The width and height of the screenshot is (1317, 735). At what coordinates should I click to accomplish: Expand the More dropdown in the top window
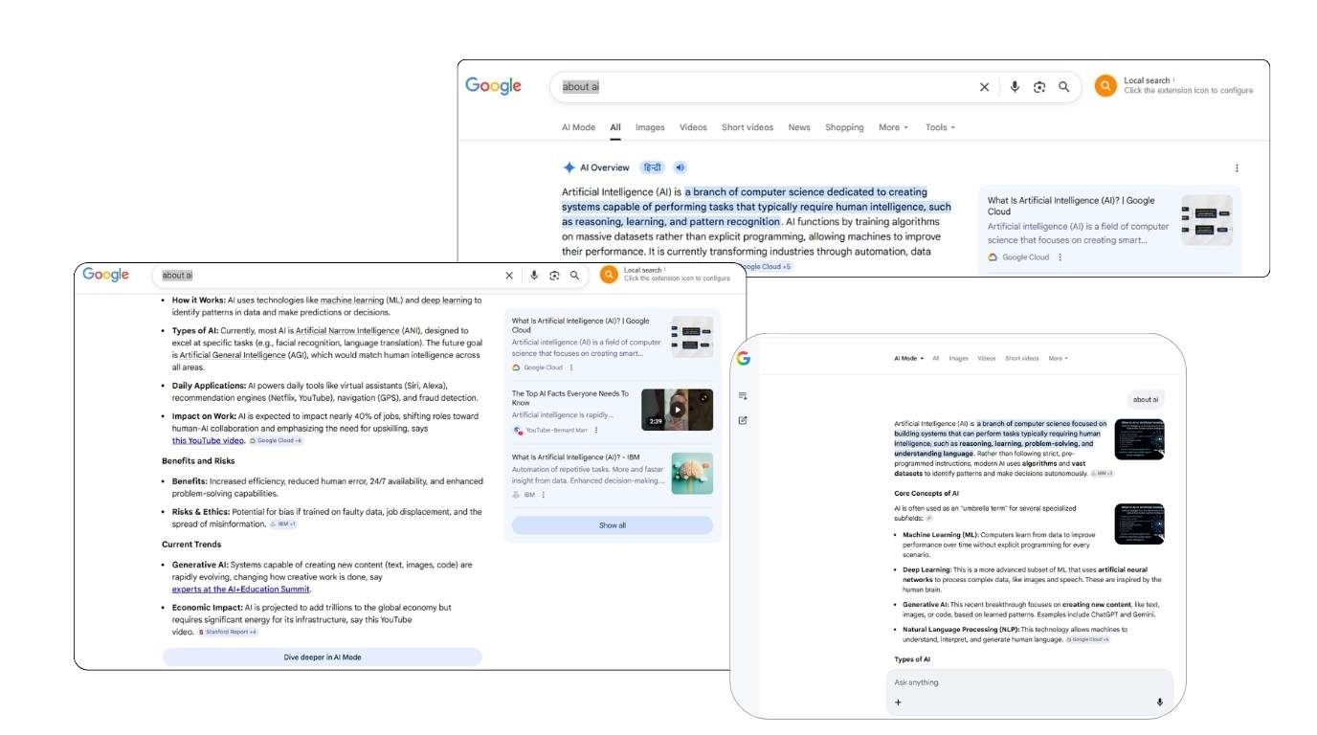tap(893, 127)
